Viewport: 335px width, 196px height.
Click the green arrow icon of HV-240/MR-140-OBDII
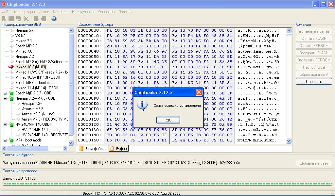[11, 124]
